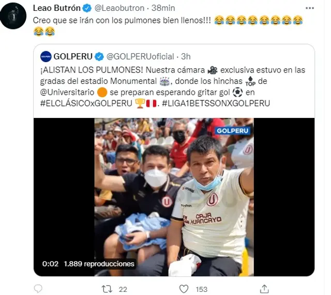Open Leao Butrón's profile avatar
This screenshot has height=295, width=331.
coord(13,16)
